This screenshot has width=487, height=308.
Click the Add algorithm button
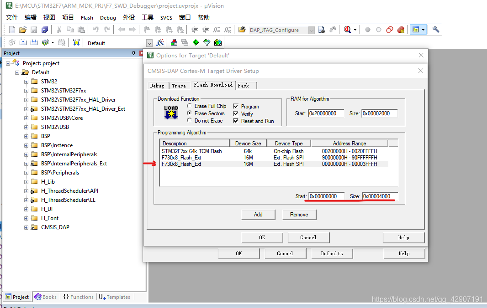[258, 215]
